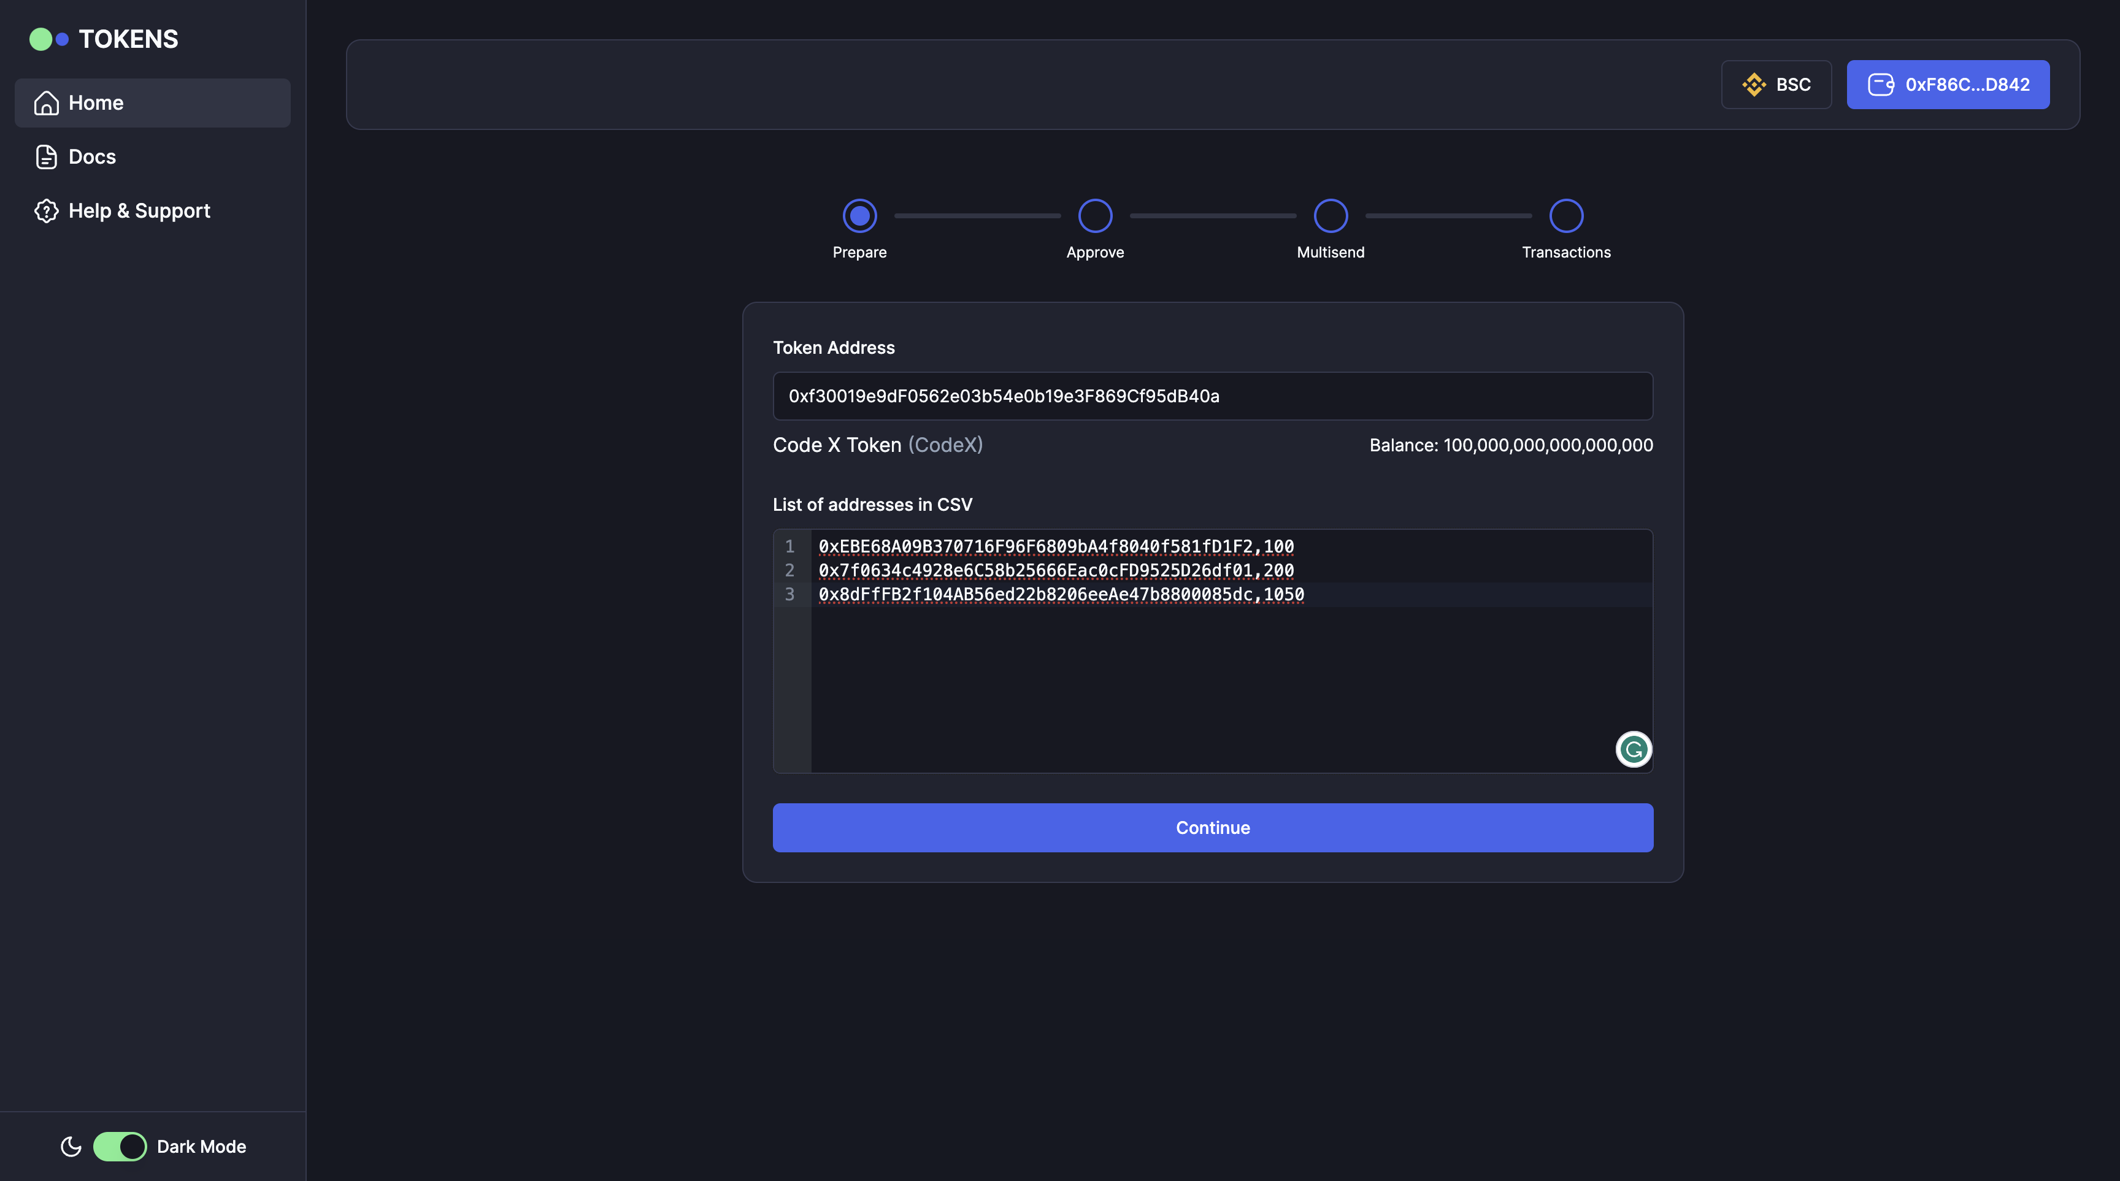Select the Prepare step radio circle
2120x1181 pixels.
(859, 215)
